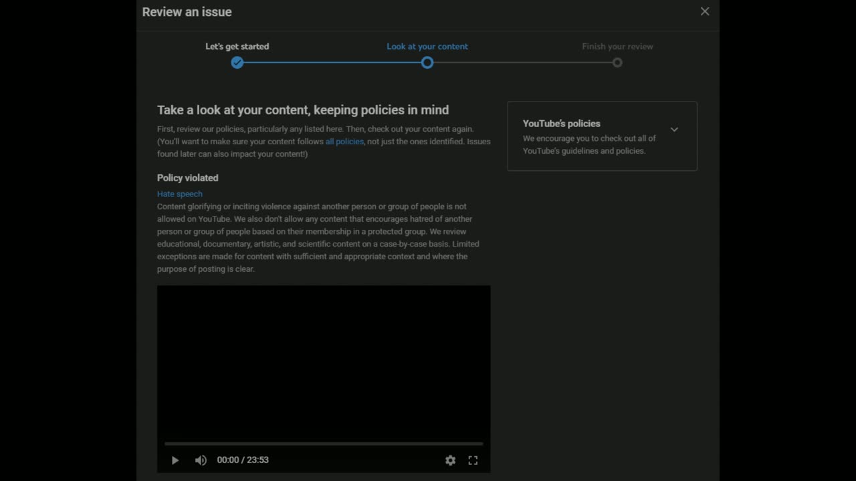Play the video under review
The image size is (856, 481).
click(x=175, y=460)
